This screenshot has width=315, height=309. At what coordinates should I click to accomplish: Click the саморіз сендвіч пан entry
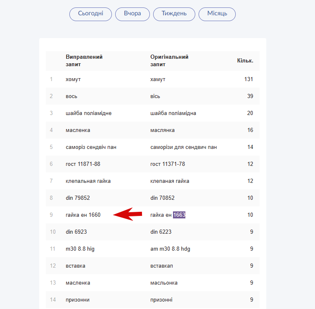(91, 147)
